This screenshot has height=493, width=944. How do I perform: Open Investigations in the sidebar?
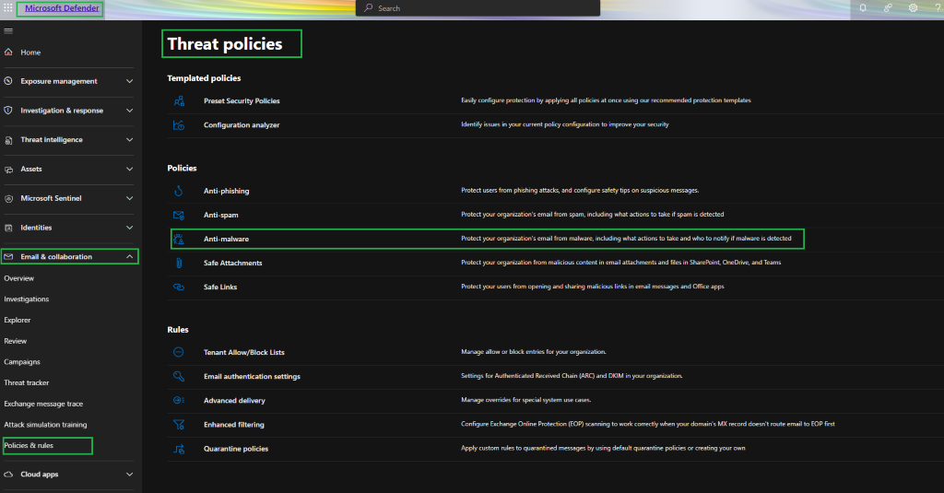27,299
